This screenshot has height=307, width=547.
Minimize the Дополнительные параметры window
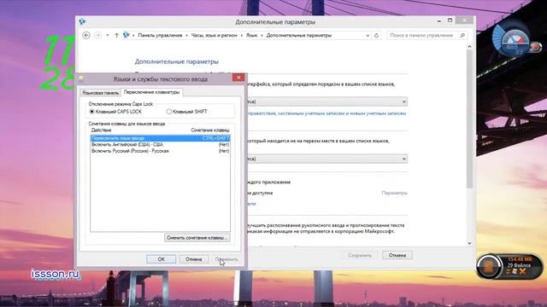(x=438, y=20)
